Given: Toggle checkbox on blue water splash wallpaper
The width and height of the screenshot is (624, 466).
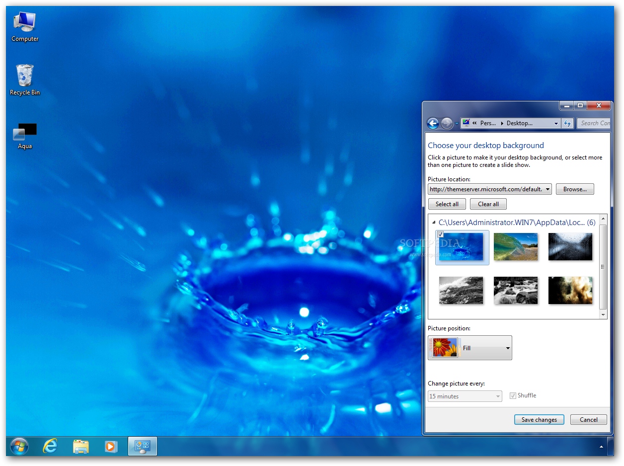Looking at the screenshot, I should click(440, 234).
